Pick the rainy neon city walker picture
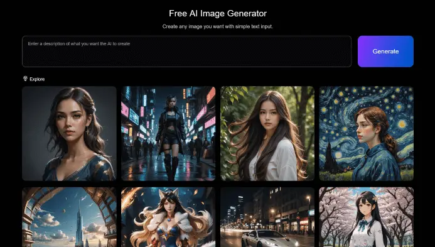This screenshot has height=247, width=435. point(168,133)
